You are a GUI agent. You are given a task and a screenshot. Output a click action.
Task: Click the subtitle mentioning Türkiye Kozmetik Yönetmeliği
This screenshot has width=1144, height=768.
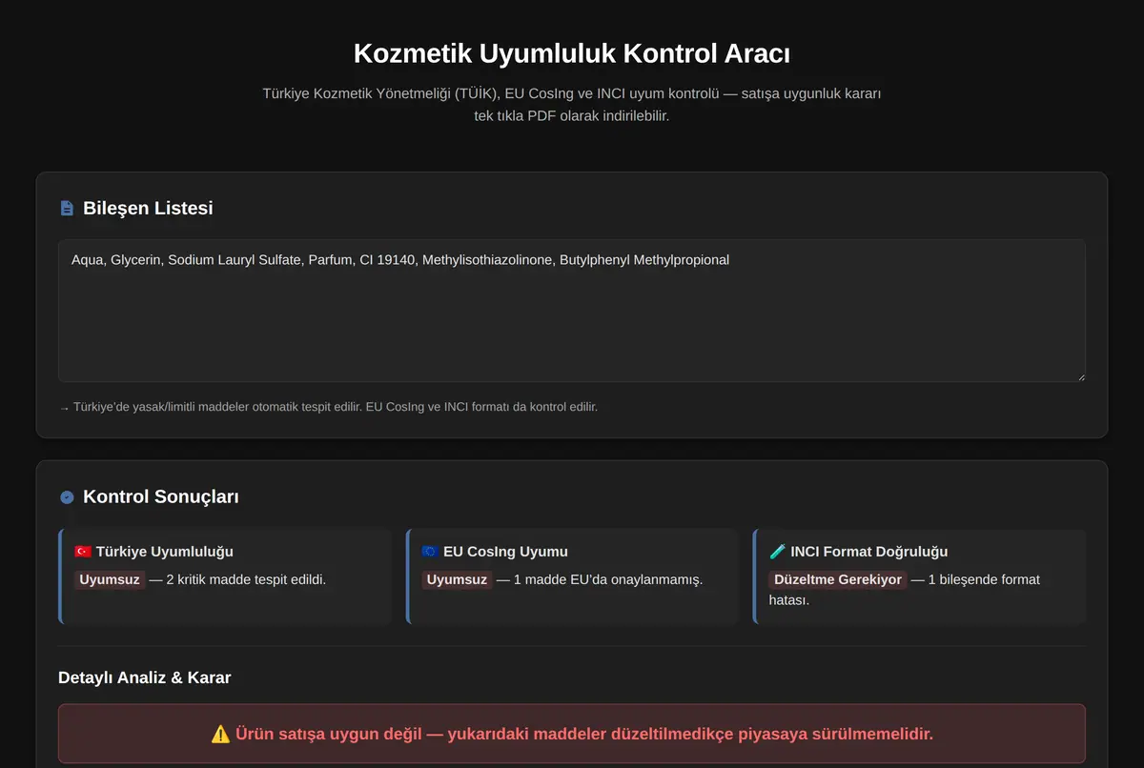[x=572, y=106]
